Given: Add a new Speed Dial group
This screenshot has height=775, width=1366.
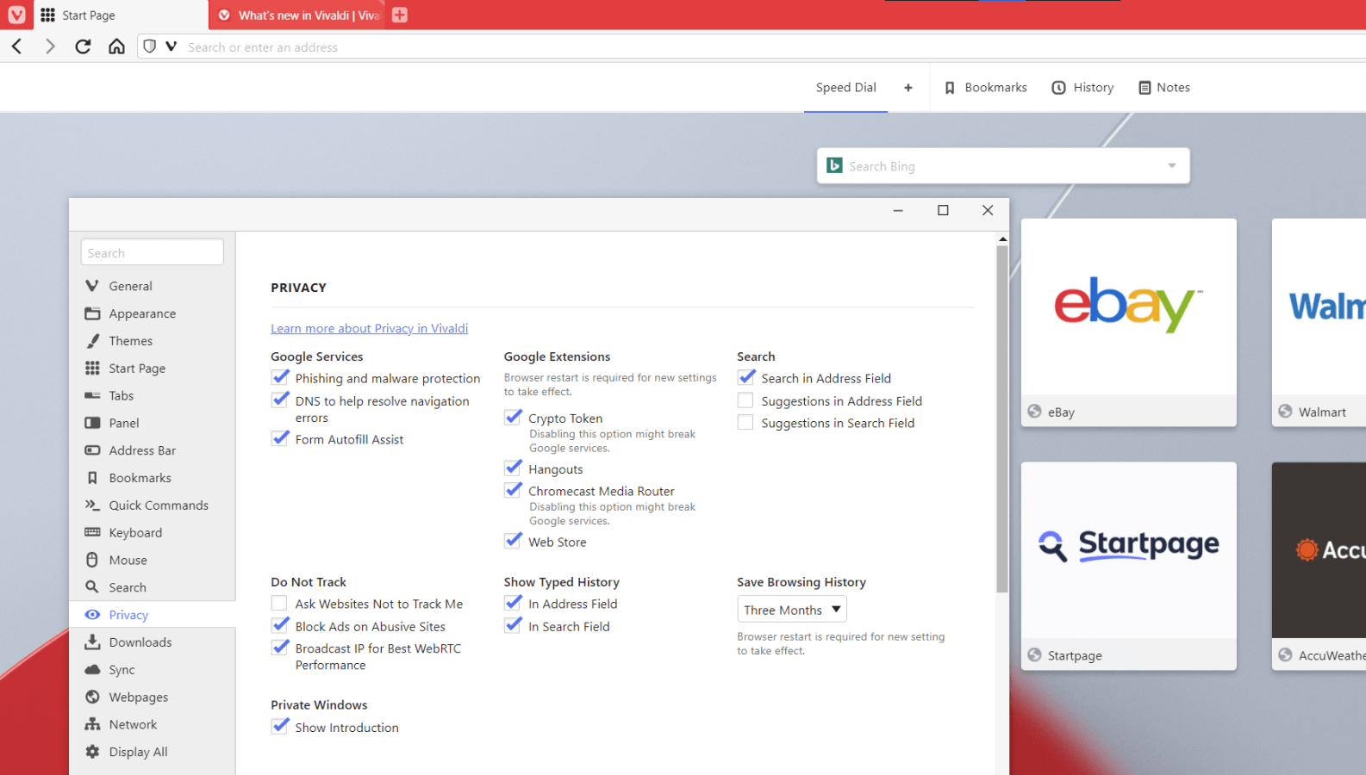Looking at the screenshot, I should 908,88.
